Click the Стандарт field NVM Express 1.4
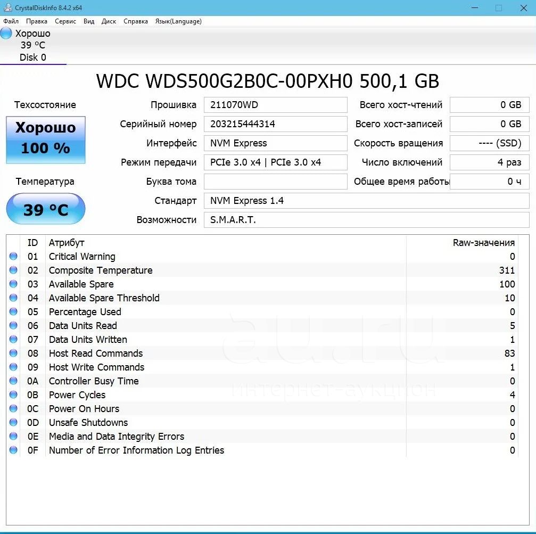Screen dimensions: 536x534 pos(366,200)
